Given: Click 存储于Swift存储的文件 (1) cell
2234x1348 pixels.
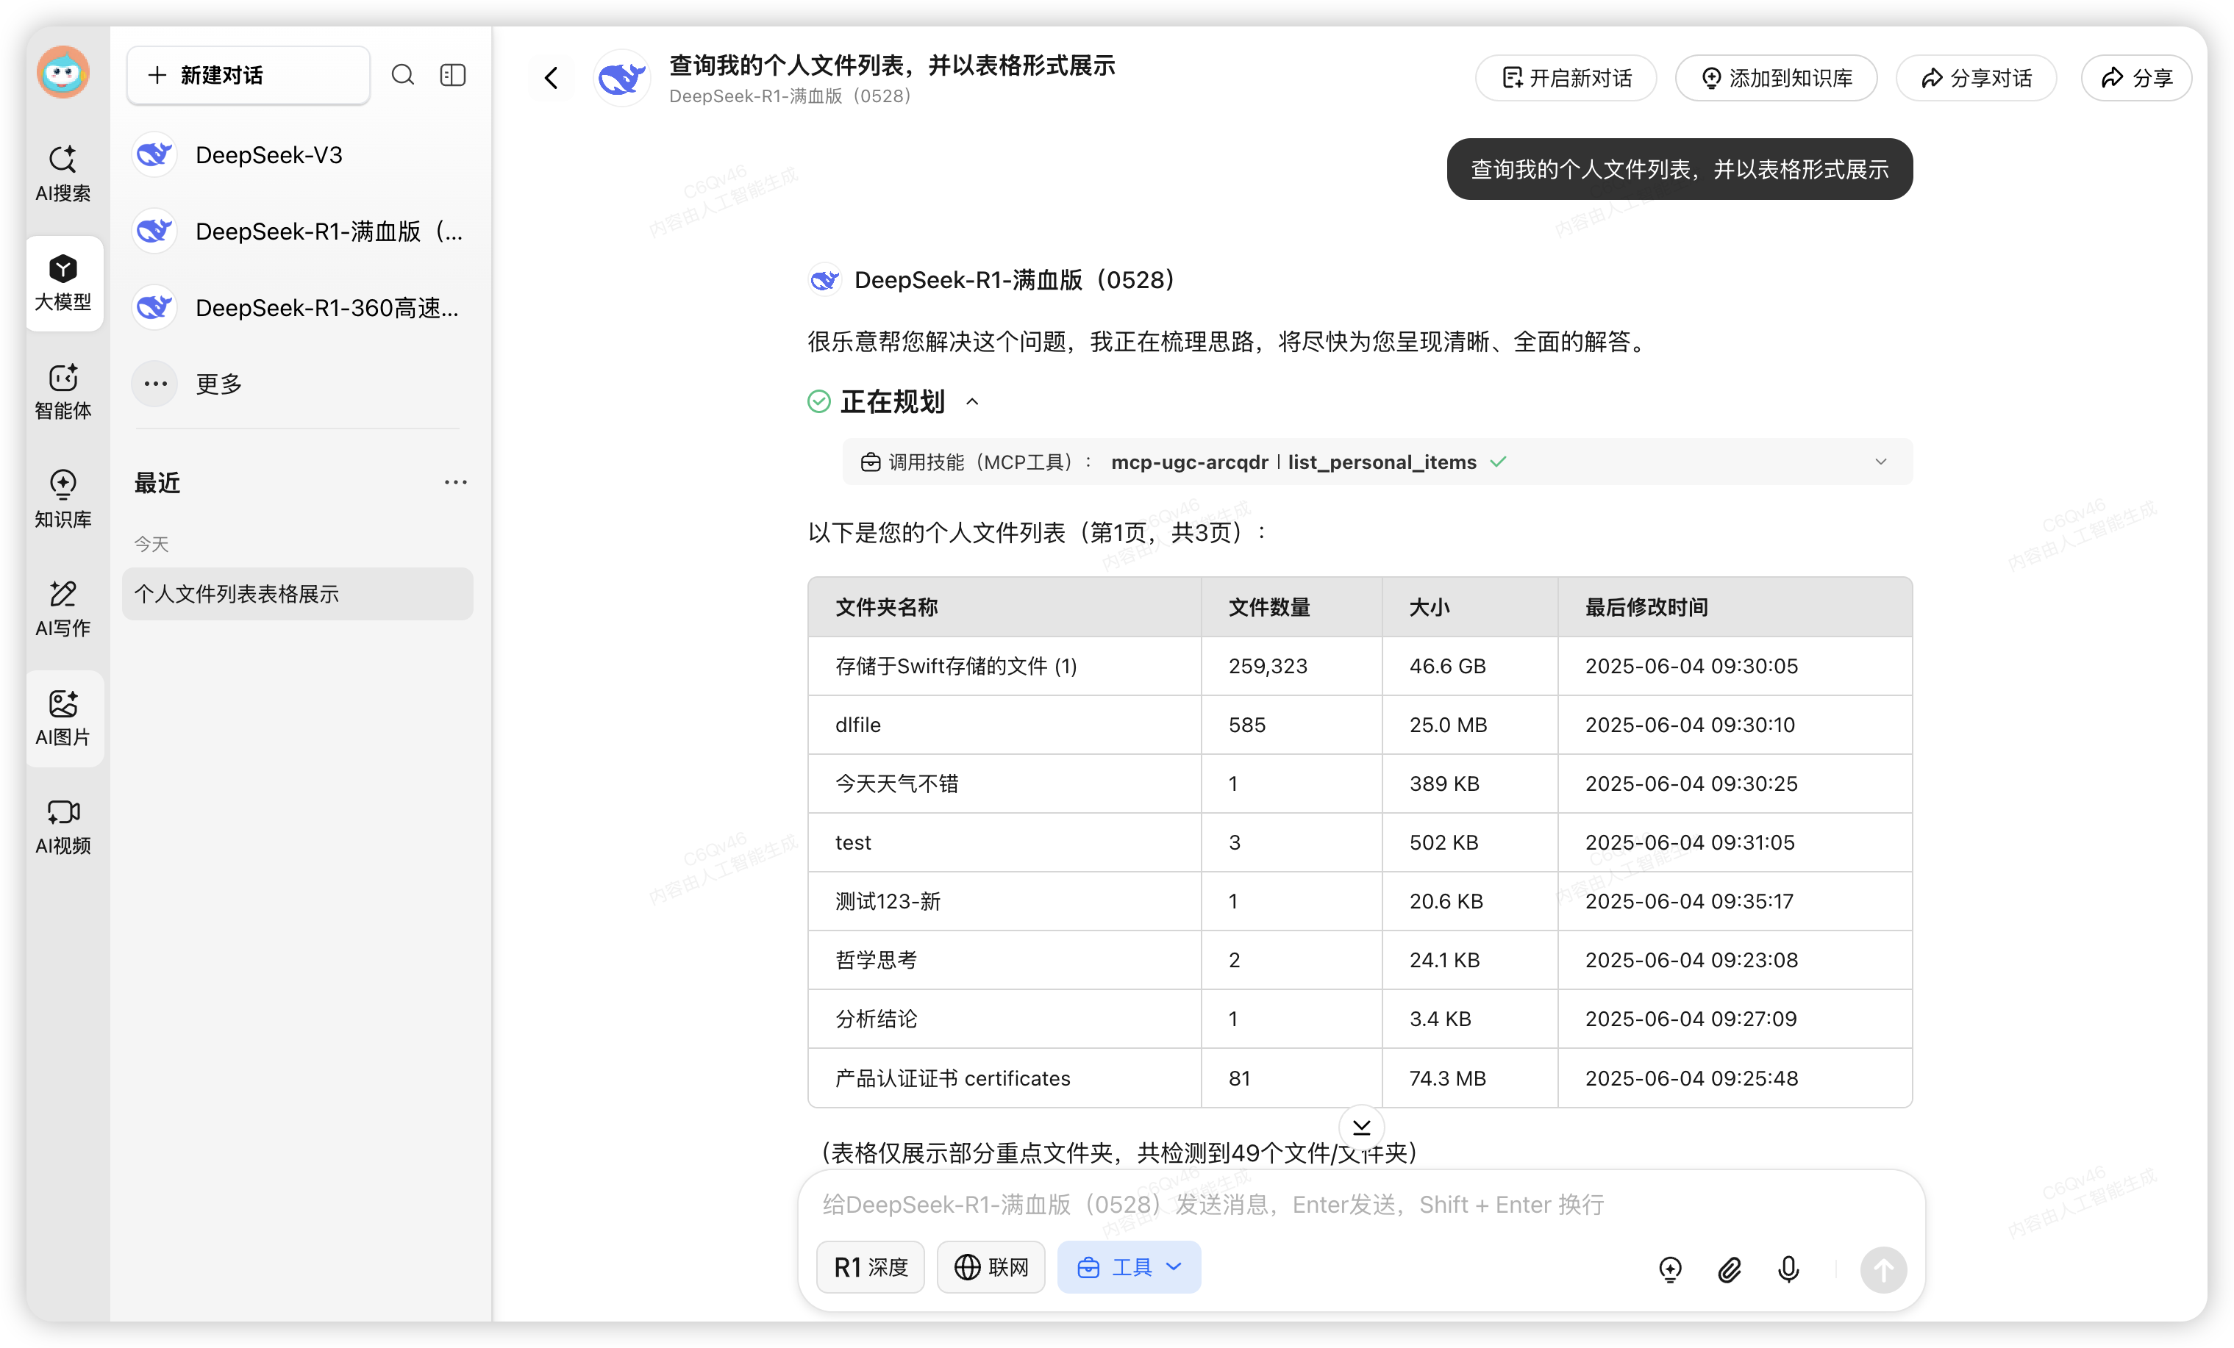Looking at the screenshot, I should [1004, 667].
